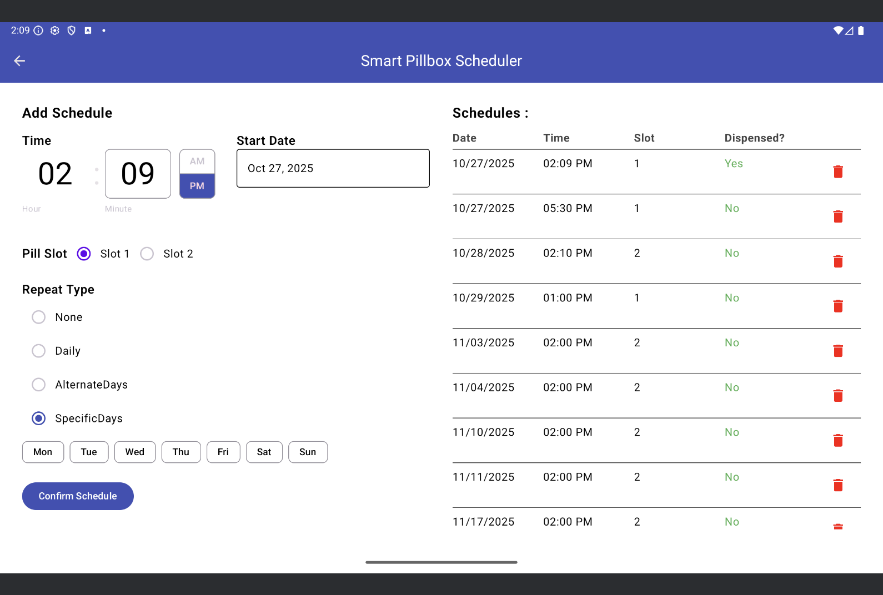Toggle the Tue day chip
Viewport: 883px width, 595px height.
(89, 452)
